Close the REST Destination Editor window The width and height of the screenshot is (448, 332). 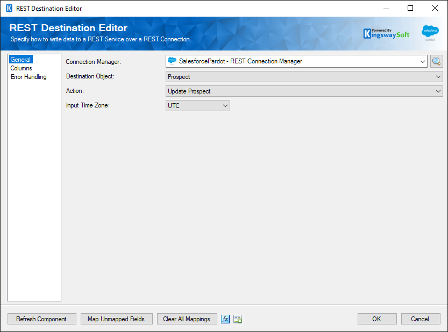pyautogui.click(x=435, y=8)
